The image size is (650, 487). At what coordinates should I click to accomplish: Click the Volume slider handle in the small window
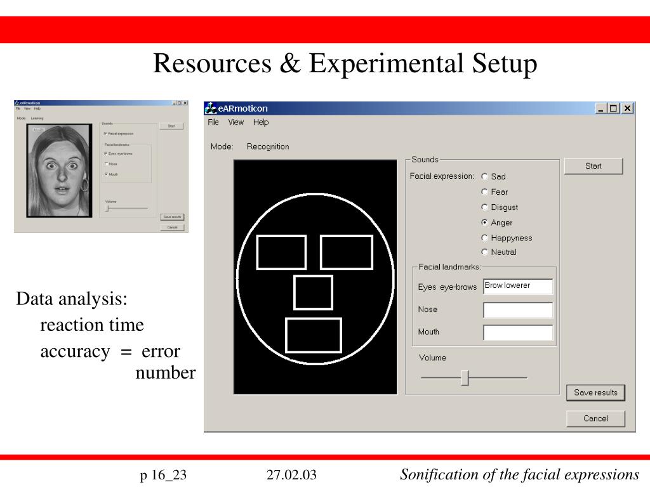107,208
